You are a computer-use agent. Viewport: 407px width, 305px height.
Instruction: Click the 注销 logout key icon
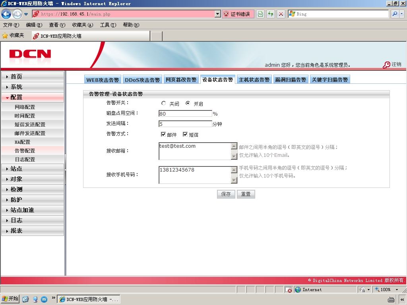click(386, 65)
